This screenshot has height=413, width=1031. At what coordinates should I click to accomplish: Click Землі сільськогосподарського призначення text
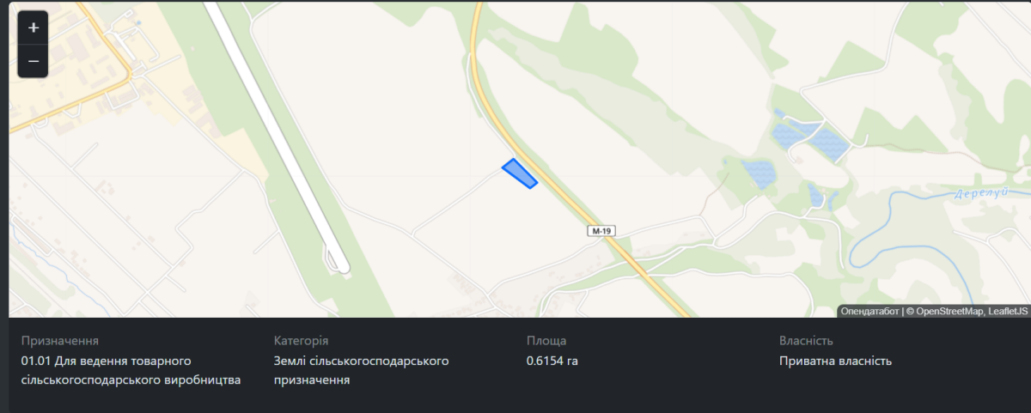(x=362, y=370)
